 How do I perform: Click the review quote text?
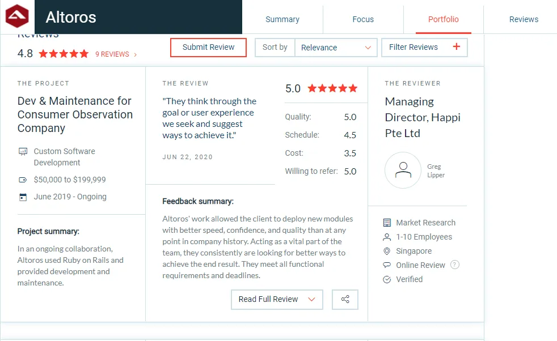coord(209,118)
